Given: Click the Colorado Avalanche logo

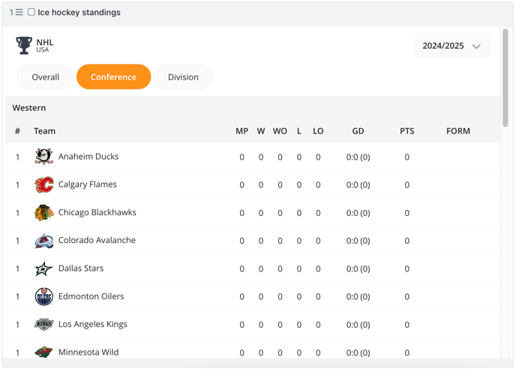Looking at the screenshot, I should pos(43,241).
